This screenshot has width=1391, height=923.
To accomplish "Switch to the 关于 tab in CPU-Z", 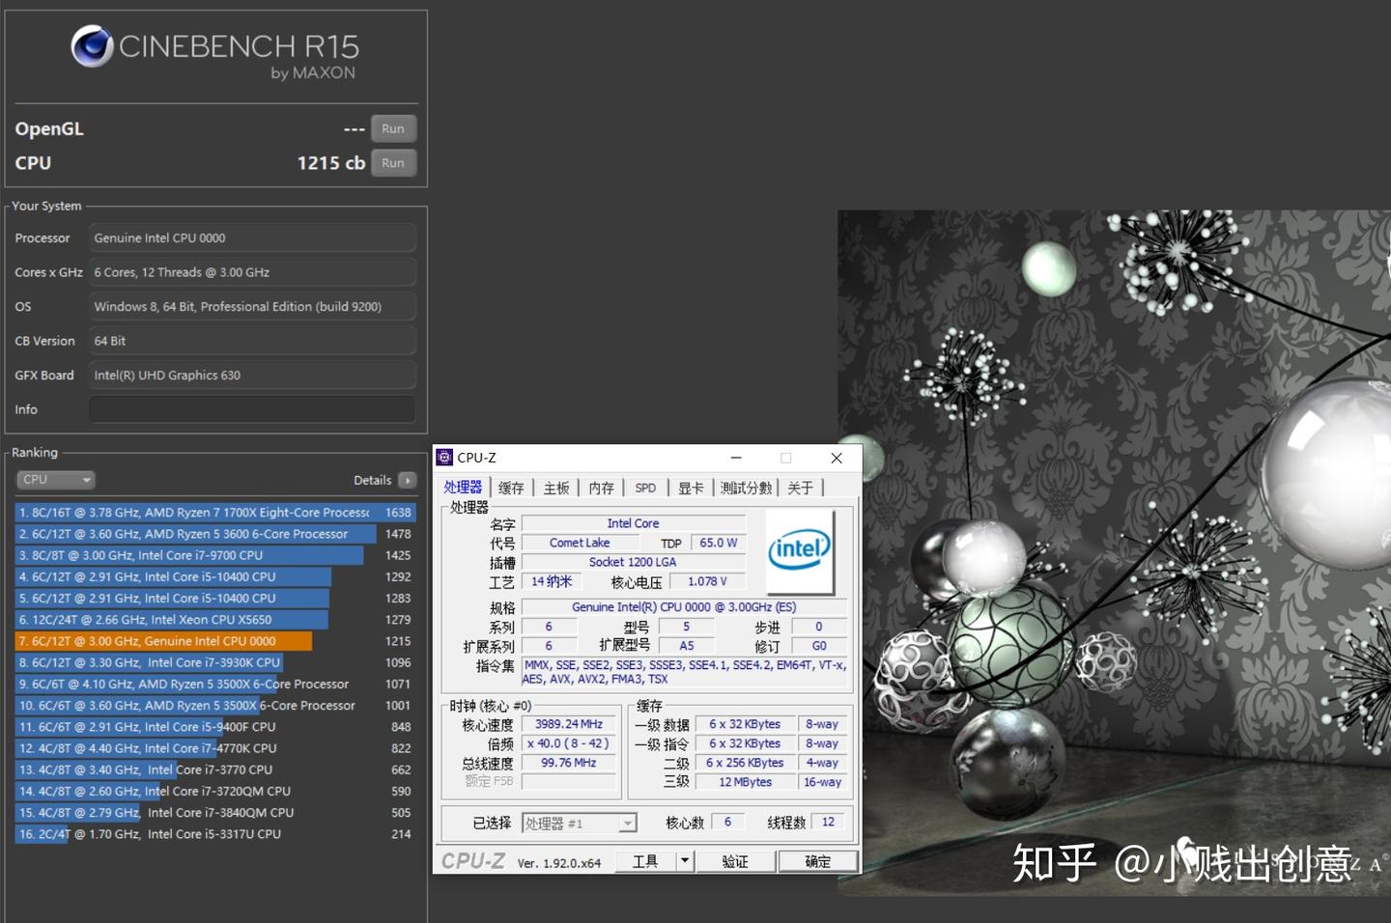I will point(801,489).
